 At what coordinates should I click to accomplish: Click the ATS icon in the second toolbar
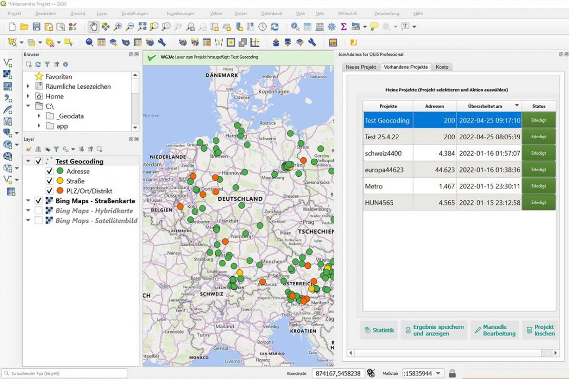[x=333, y=43]
